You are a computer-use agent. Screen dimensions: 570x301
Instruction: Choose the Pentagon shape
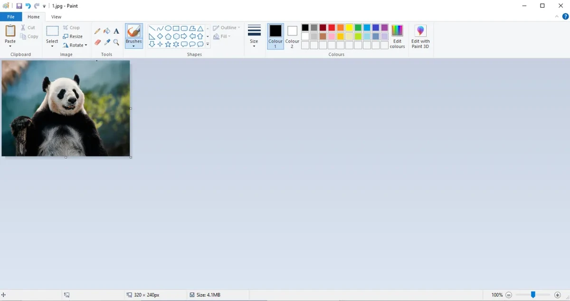tap(168, 36)
